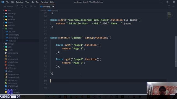Open the Edit menu

point(12,2)
